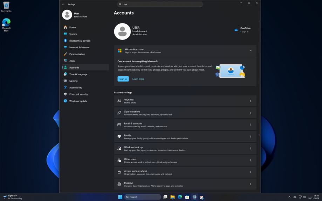Collapse the Microsoft account section
The height and width of the screenshot is (201, 322).
pyautogui.click(x=250, y=51)
